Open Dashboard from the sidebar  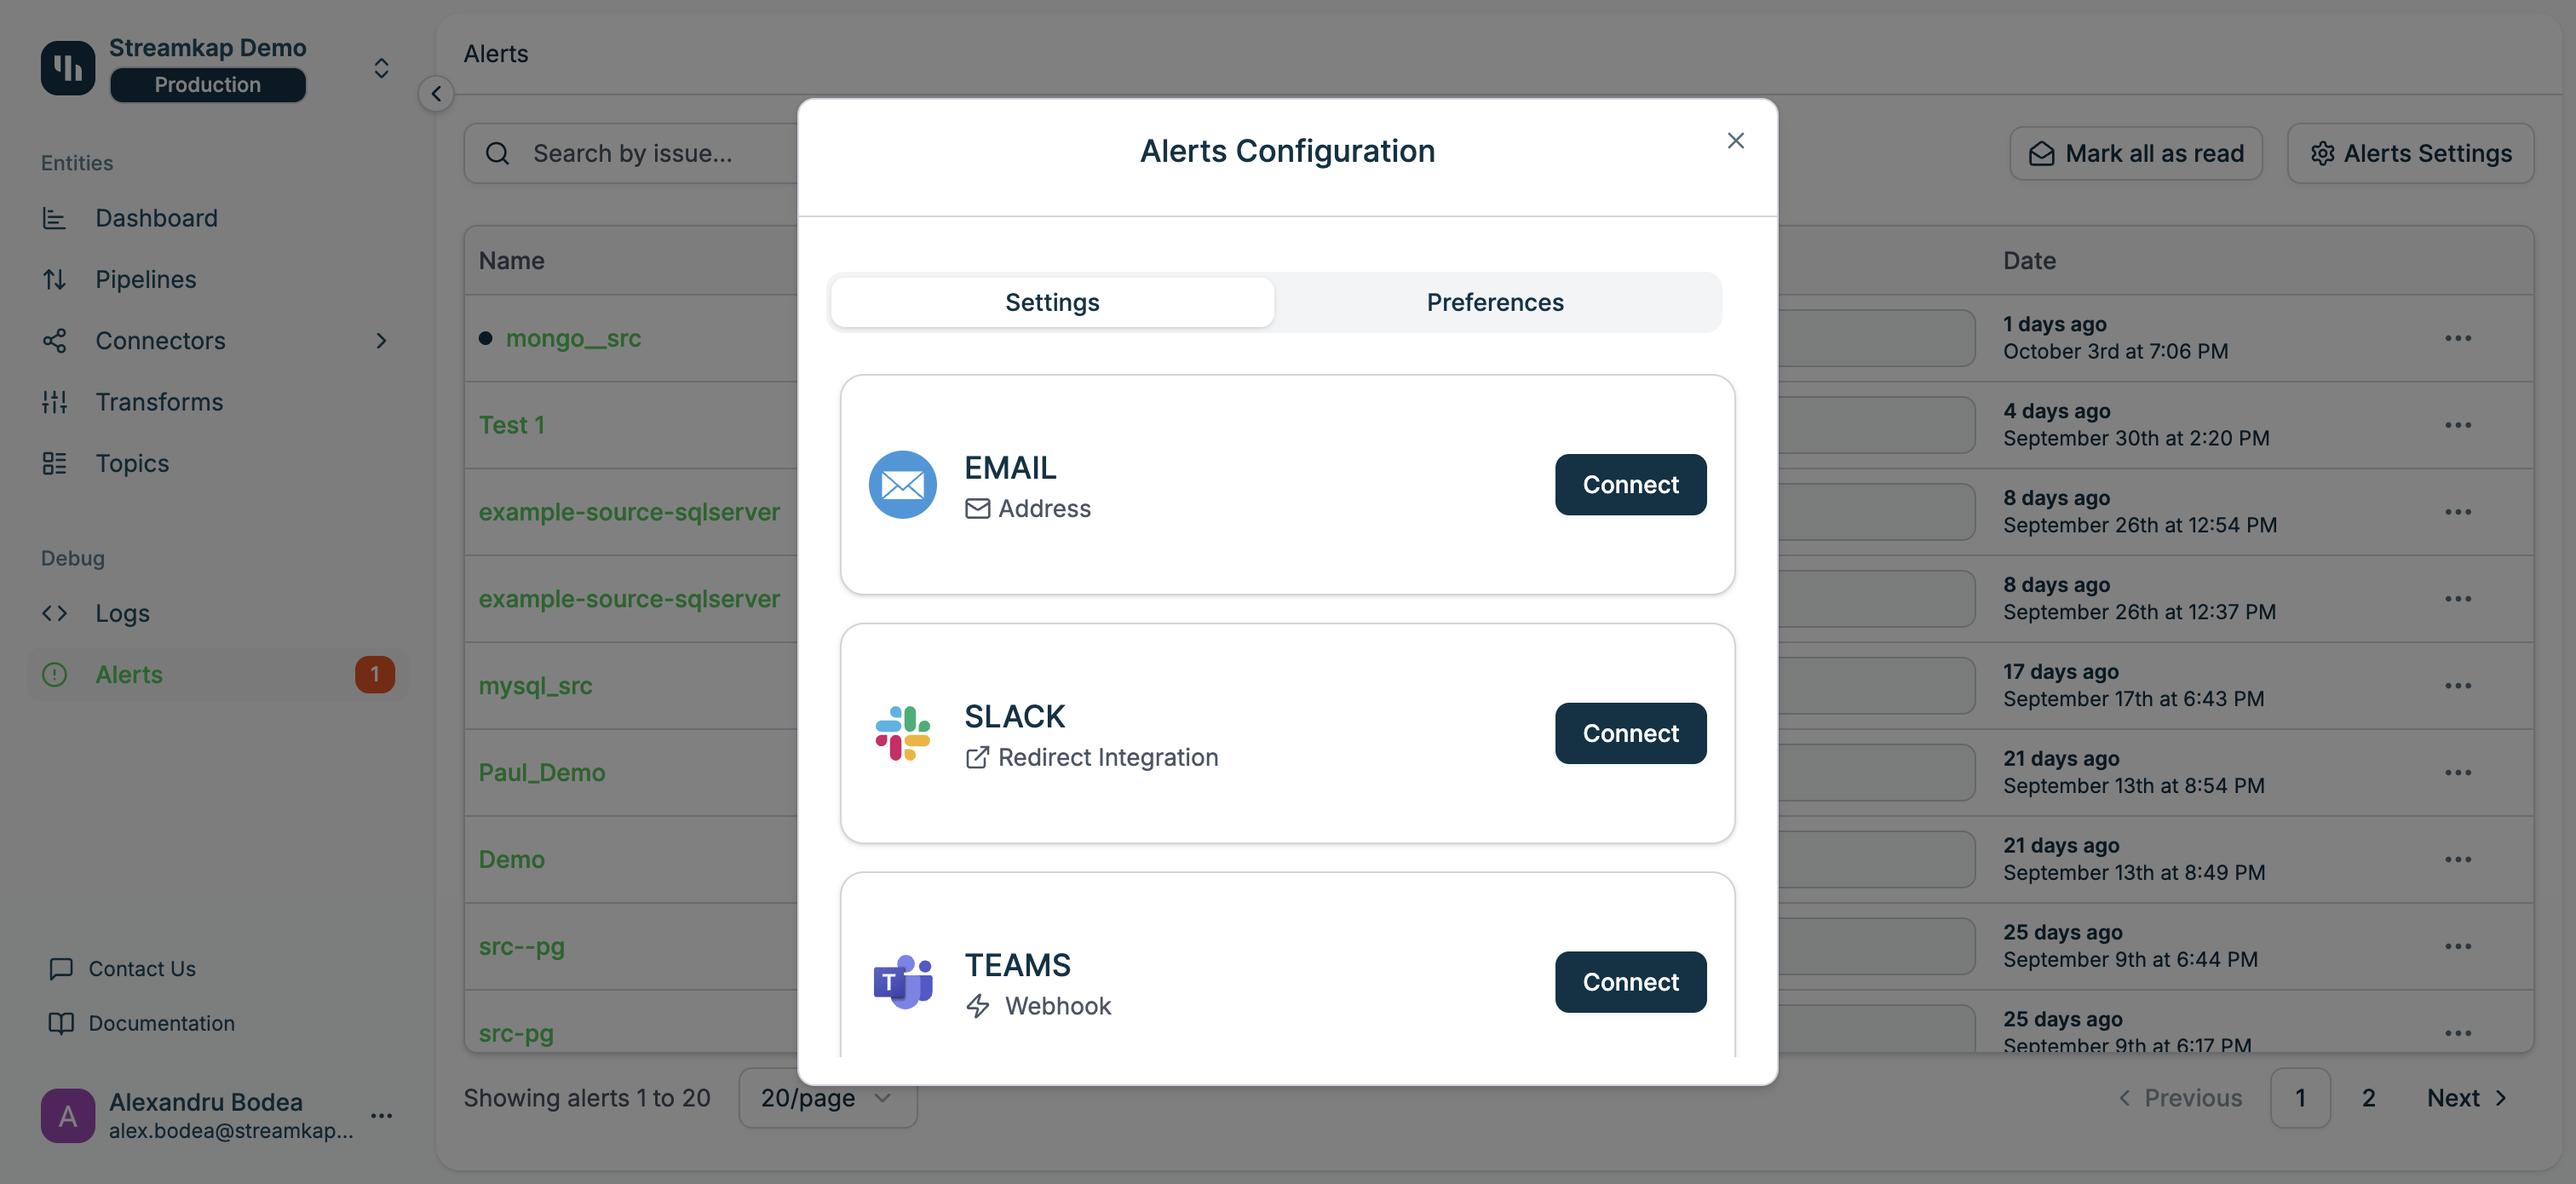156,218
